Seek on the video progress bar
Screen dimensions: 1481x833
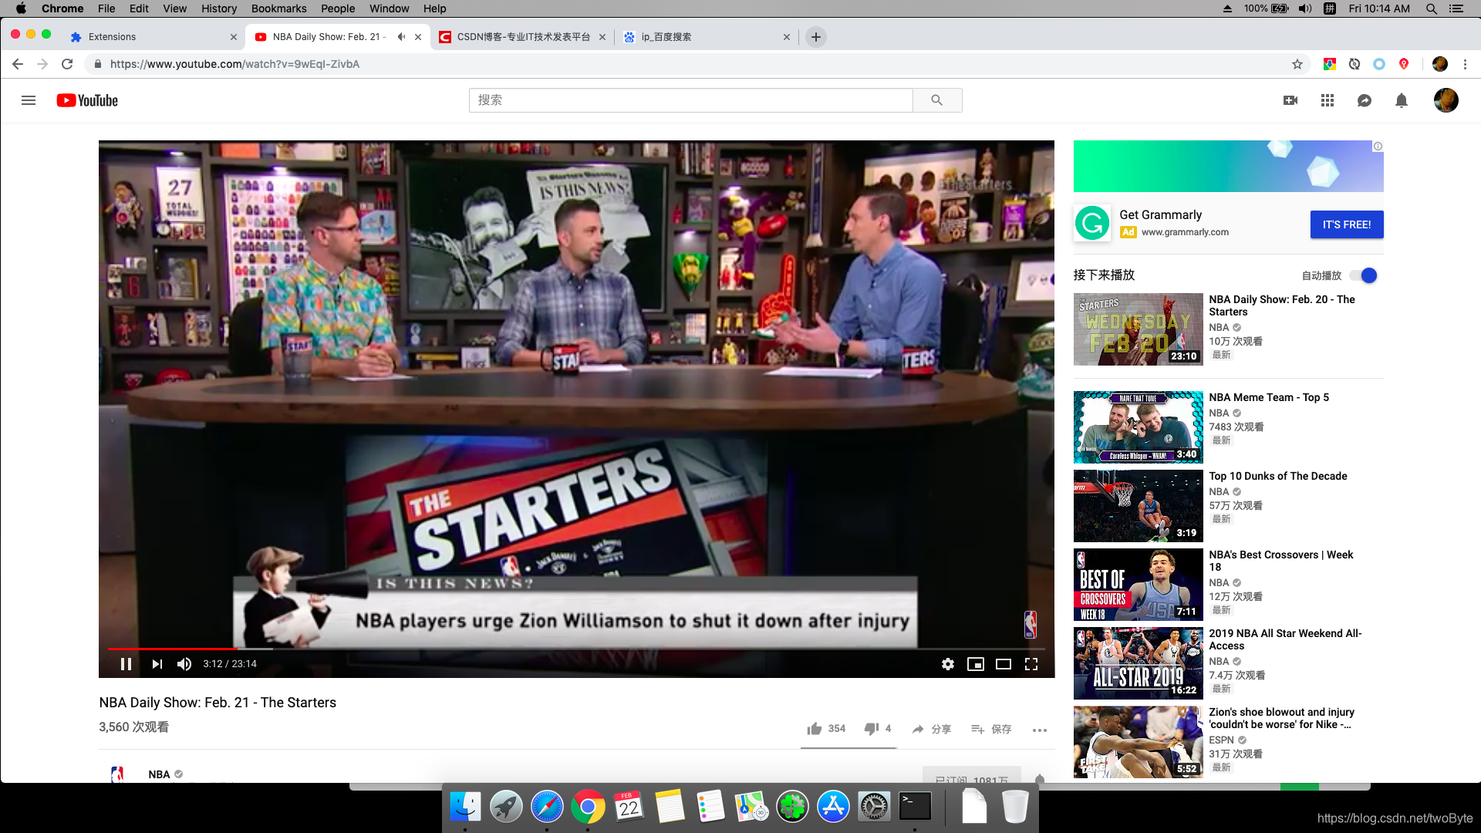(x=540, y=649)
